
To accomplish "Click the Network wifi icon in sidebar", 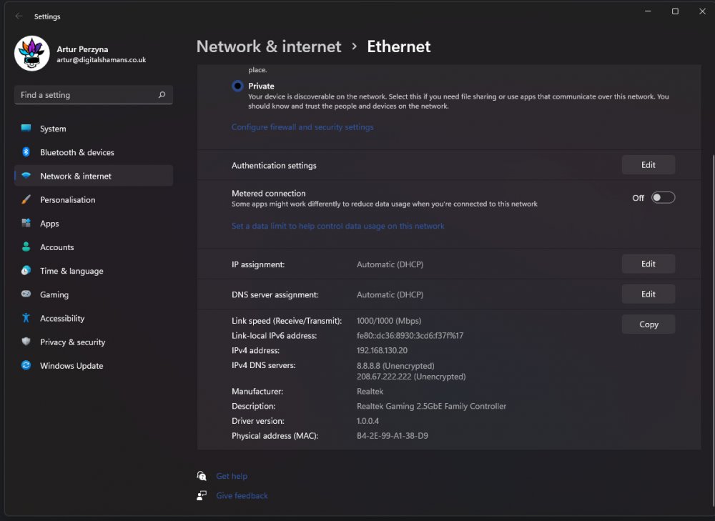I will [26, 176].
